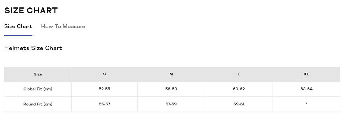Image resolution: width=350 pixels, height=123 pixels.
Task: Click the Helmets Size Chart subtitle
Action: (33, 48)
